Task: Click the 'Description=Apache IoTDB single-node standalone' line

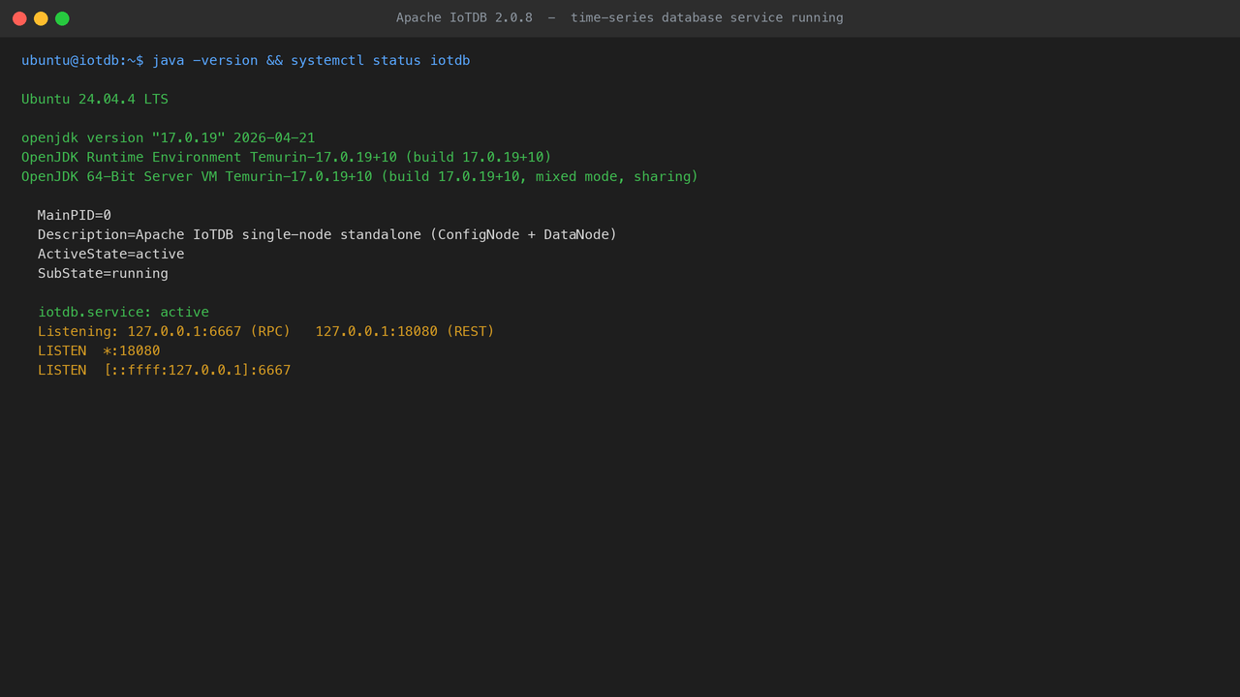Action: (327, 234)
